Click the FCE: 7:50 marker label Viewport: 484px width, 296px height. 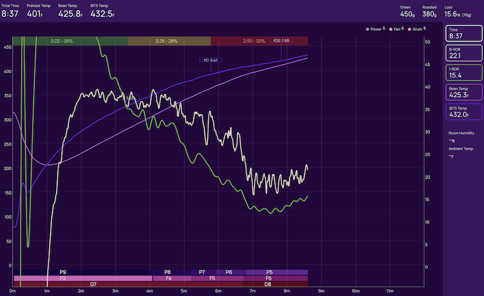[281, 41]
